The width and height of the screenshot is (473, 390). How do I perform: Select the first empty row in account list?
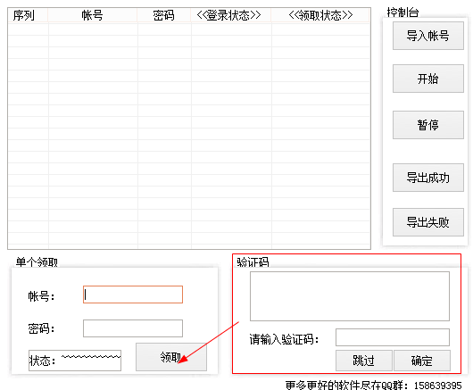pyautogui.click(x=189, y=29)
